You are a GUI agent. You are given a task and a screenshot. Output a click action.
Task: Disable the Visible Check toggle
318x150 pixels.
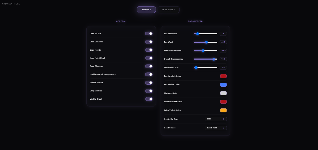(x=149, y=99)
